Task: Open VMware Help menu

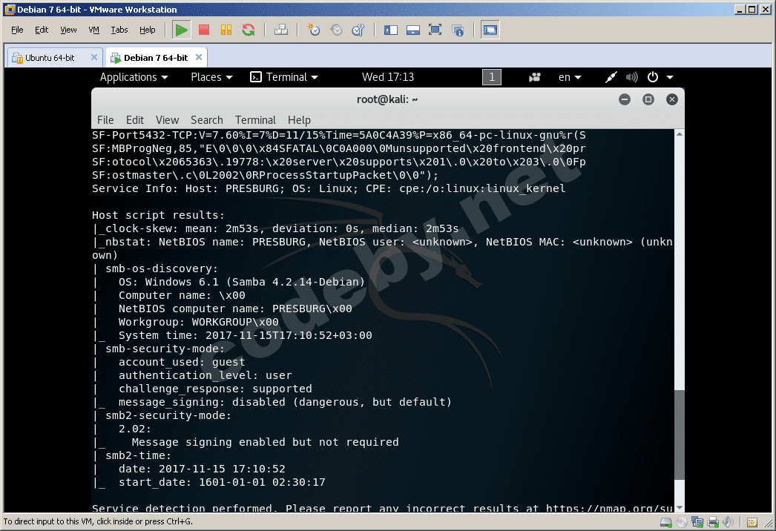Action: point(148,30)
